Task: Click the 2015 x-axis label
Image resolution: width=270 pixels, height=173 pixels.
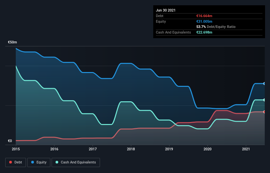Action: click(x=16, y=149)
